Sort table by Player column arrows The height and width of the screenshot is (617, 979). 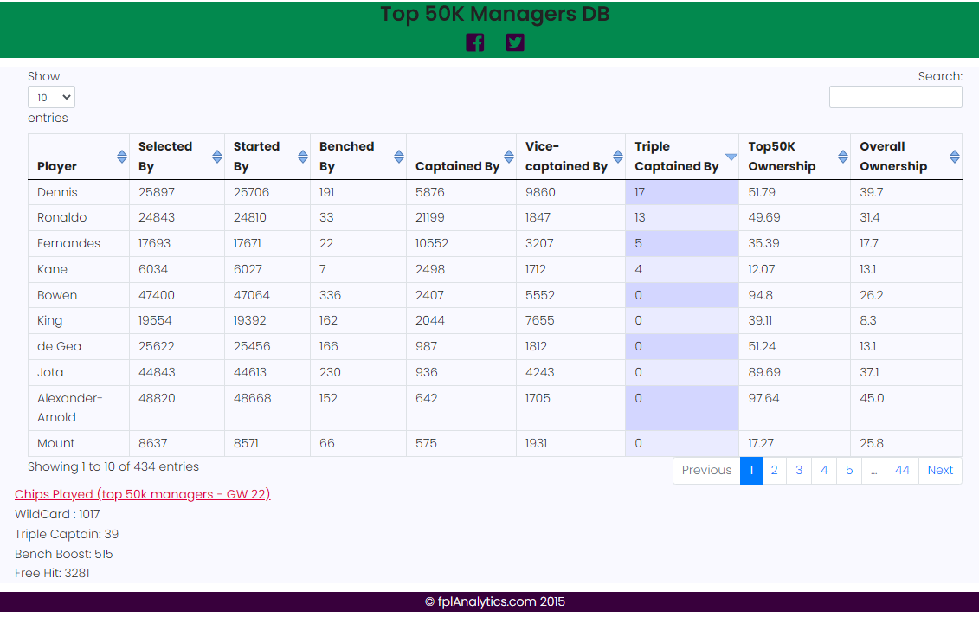click(122, 157)
